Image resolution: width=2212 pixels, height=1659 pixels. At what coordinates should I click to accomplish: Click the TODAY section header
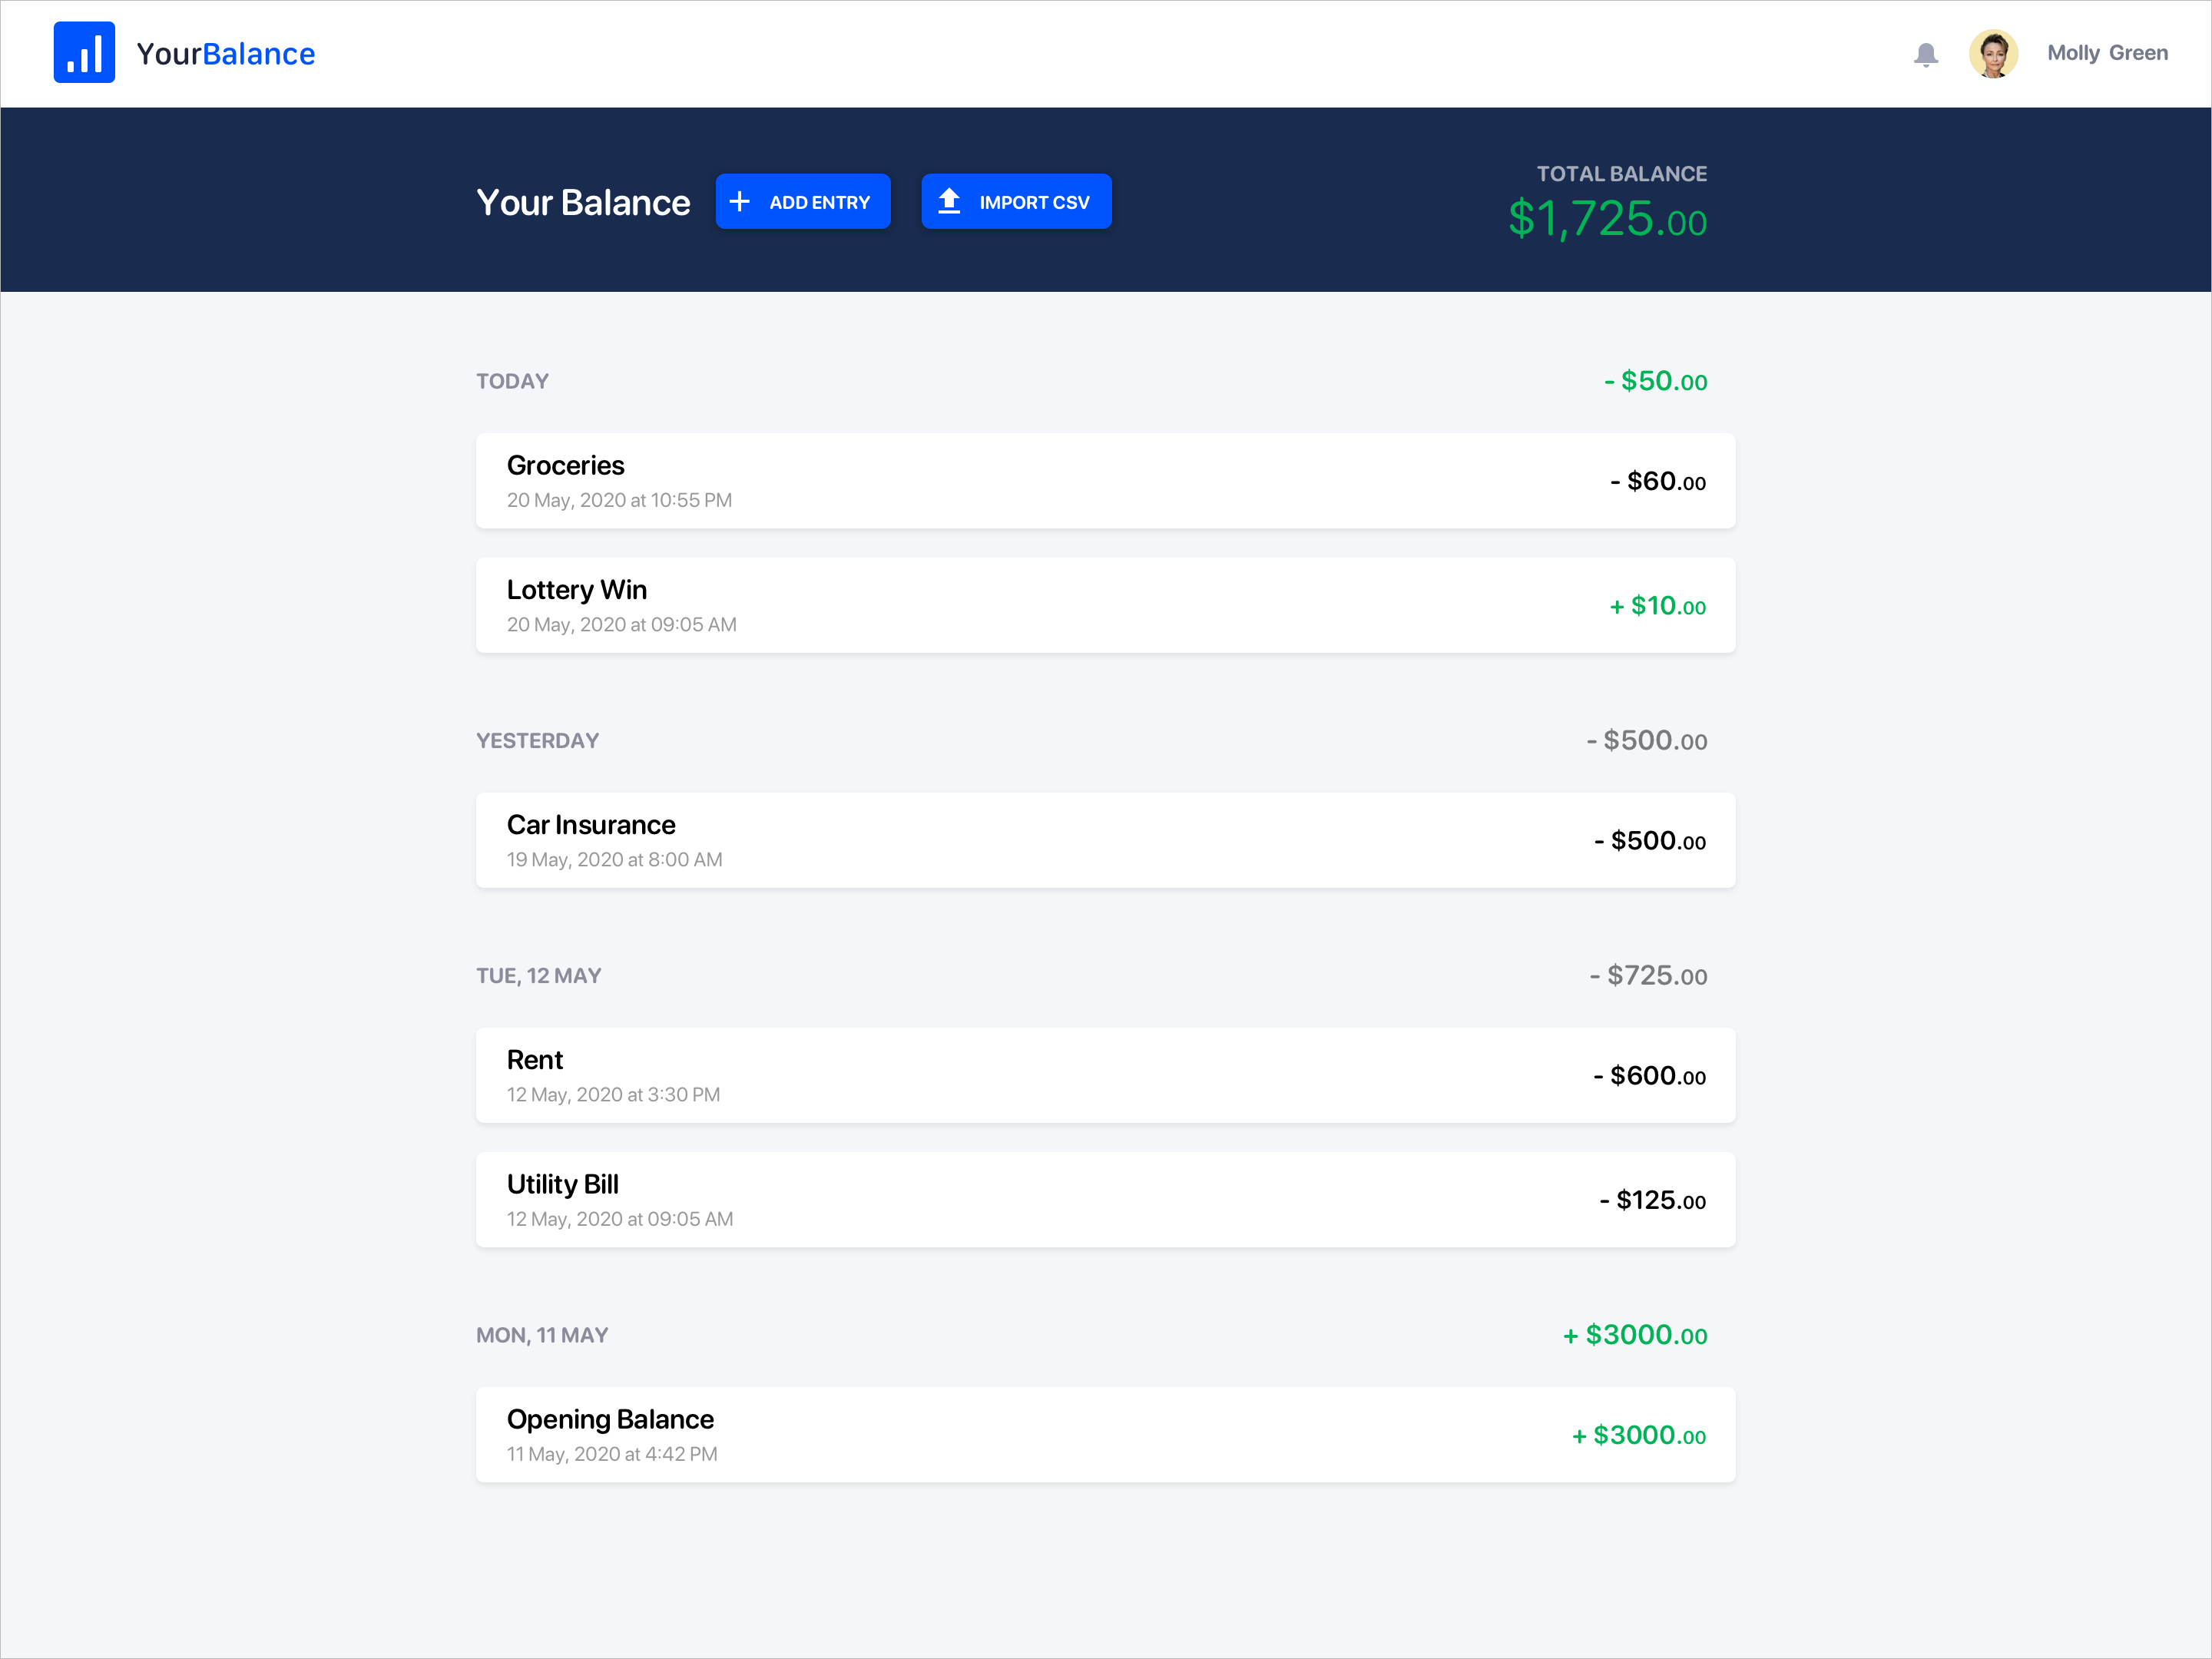pyautogui.click(x=512, y=381)
